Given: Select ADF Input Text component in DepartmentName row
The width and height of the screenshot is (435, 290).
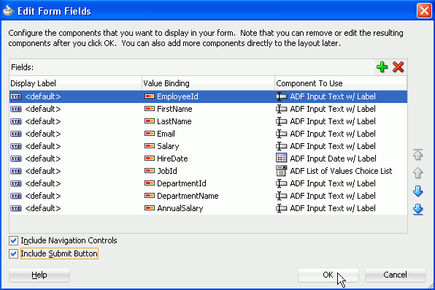Looking at the screenshot, I should coord(333,196).
